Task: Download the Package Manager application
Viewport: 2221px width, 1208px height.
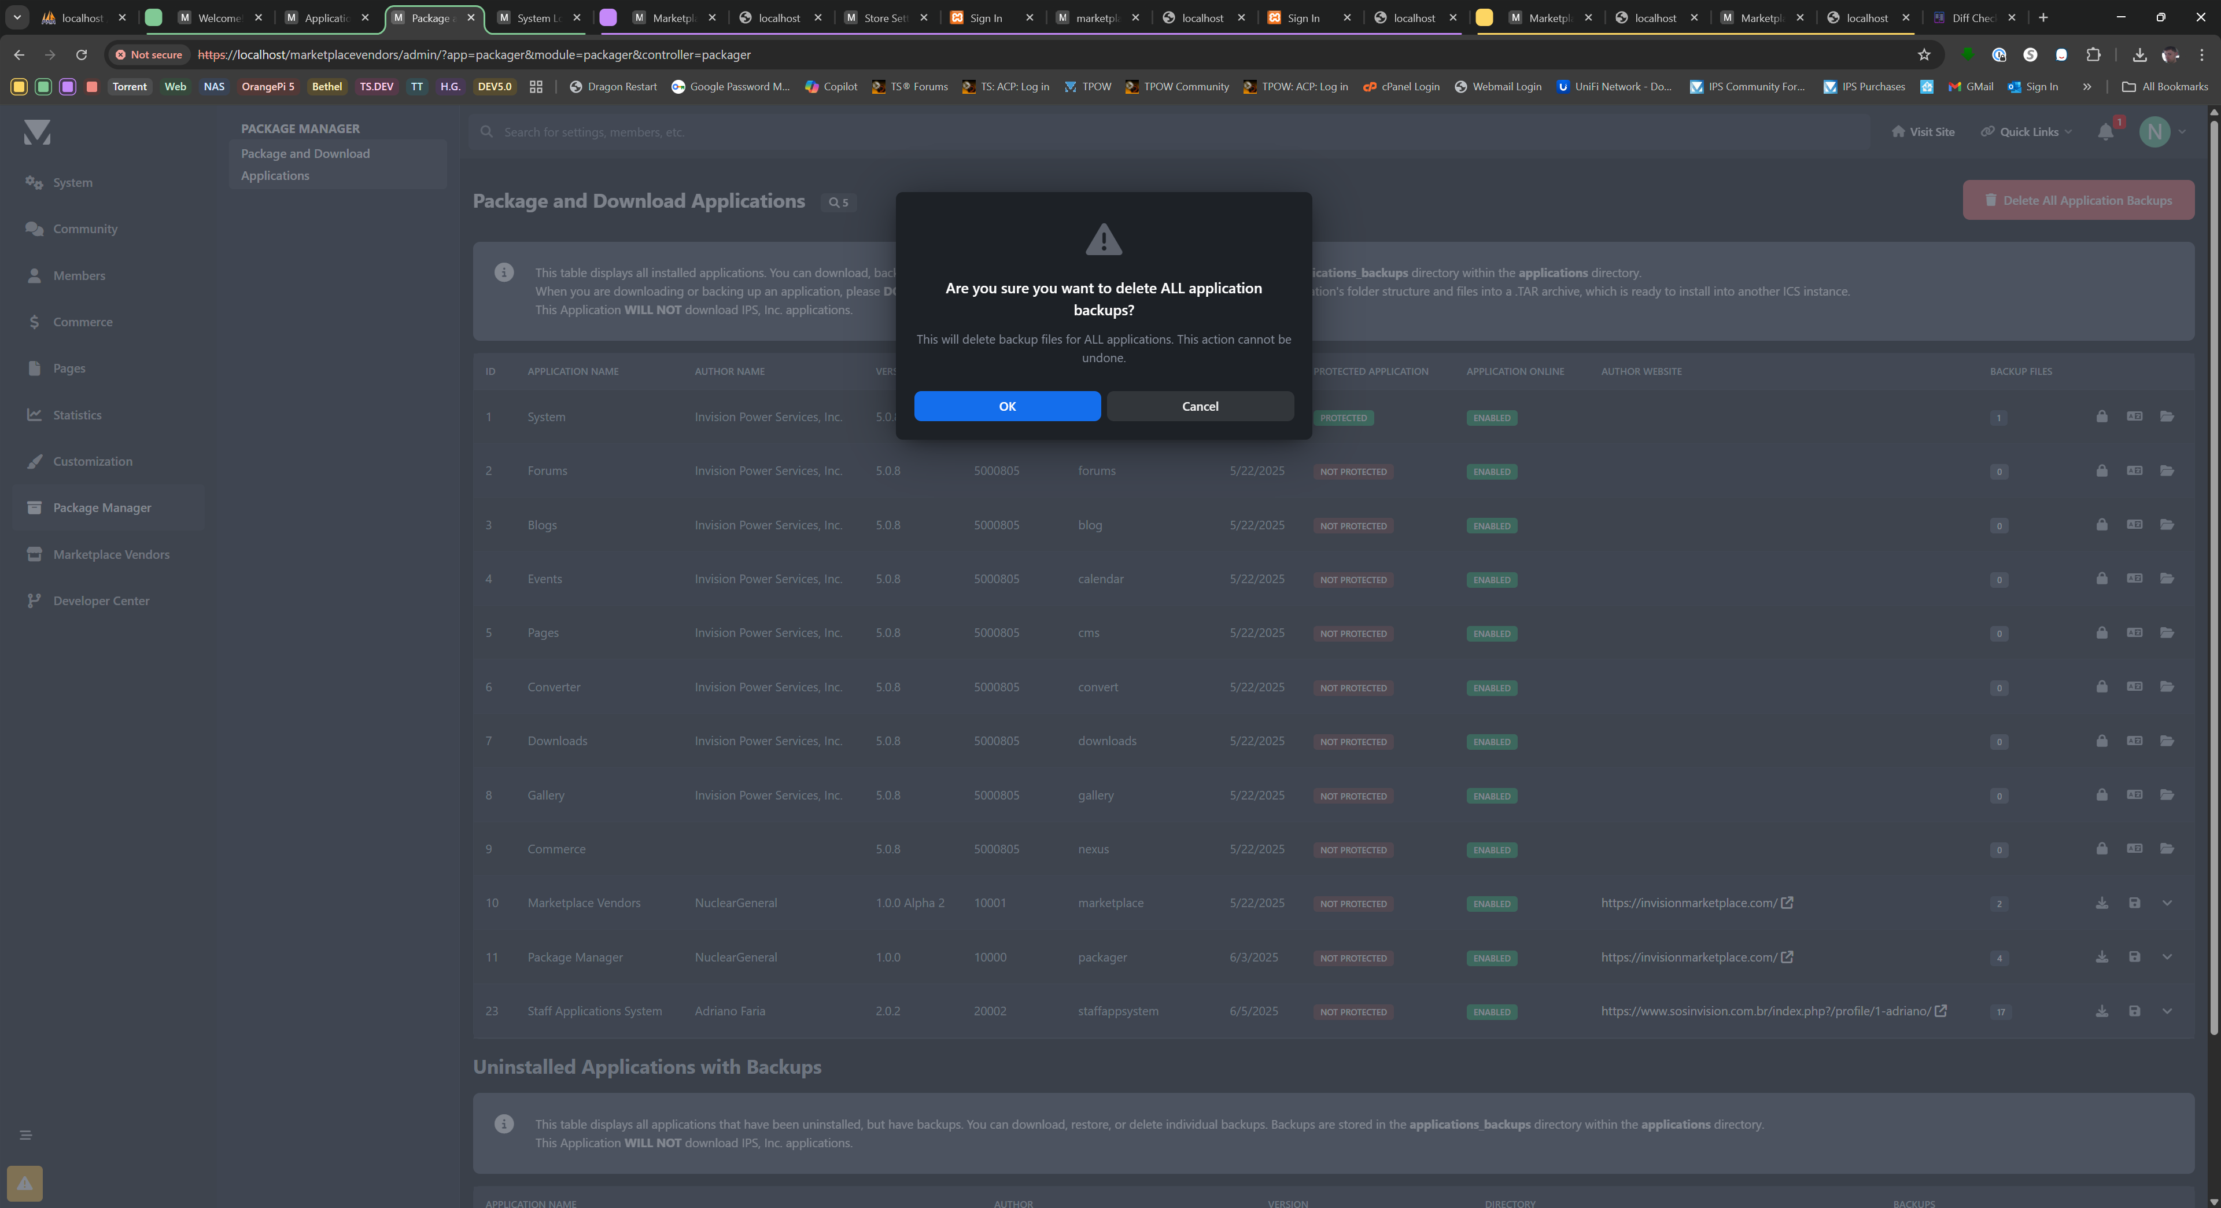Action: (x=2102, y=957)
